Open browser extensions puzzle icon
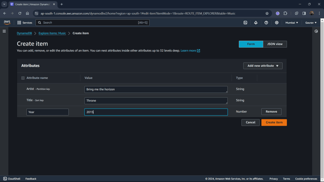324x182 pixels. pos(285,13)
